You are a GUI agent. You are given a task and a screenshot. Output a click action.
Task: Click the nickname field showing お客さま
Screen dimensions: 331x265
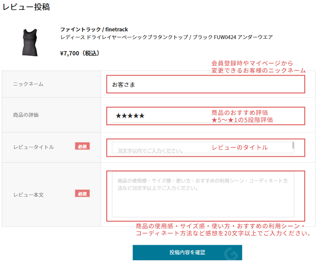coord(206,84)
